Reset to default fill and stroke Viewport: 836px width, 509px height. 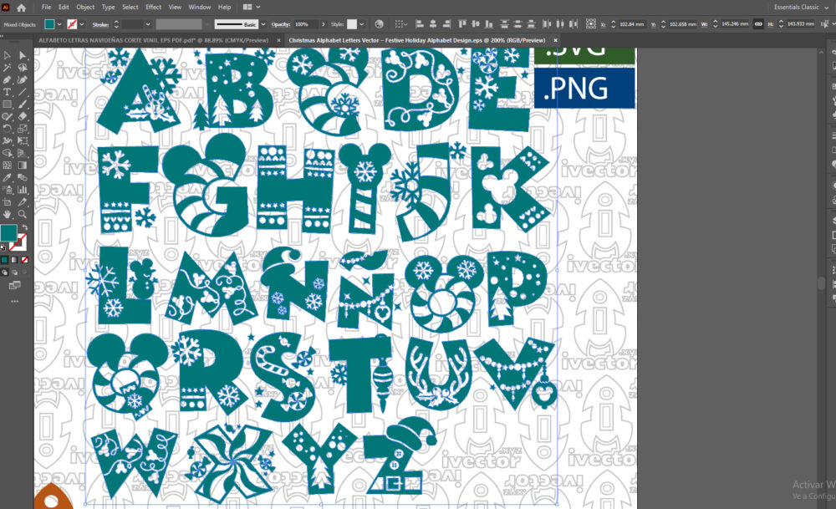(3, 248)
